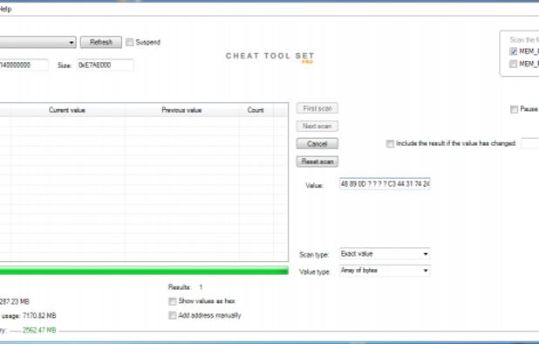Uncheck the first MEM_ checkbox
539x344 pixels.
(513, 52)
